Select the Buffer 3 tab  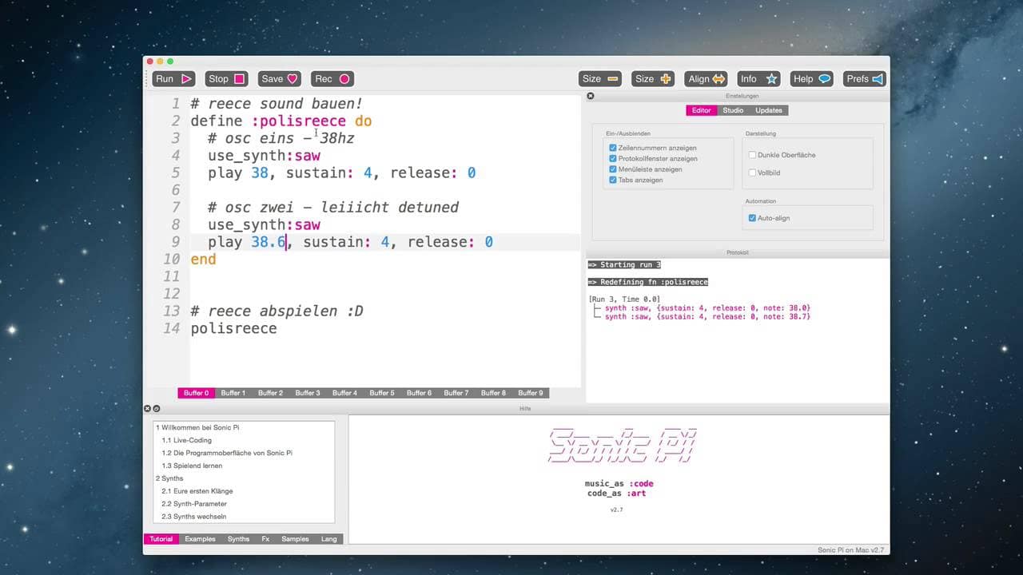point(307,393)
